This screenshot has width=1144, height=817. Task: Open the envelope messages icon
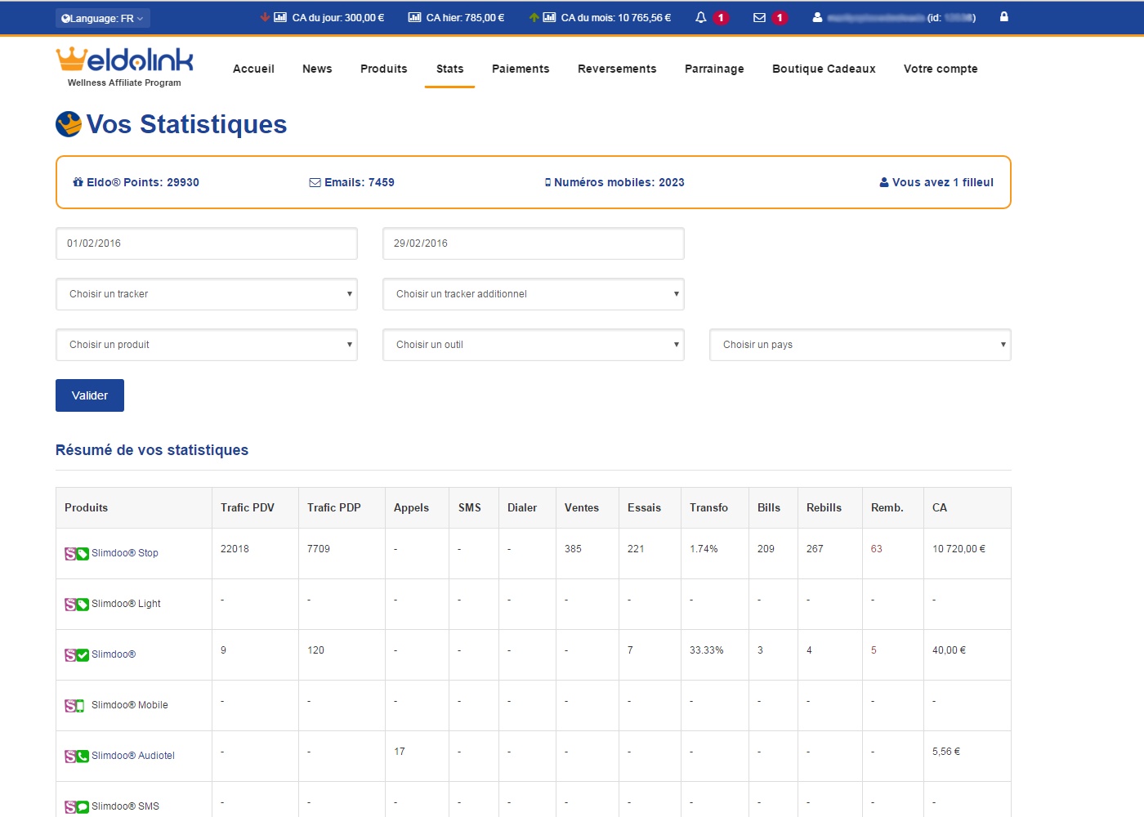point(759,17)
